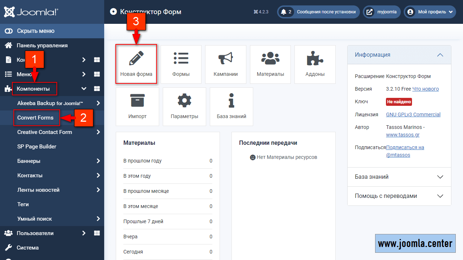Viewport: 463px width, 260px height.
Task: Click the Import archive box icon
Action: click(x=137, y=101)
